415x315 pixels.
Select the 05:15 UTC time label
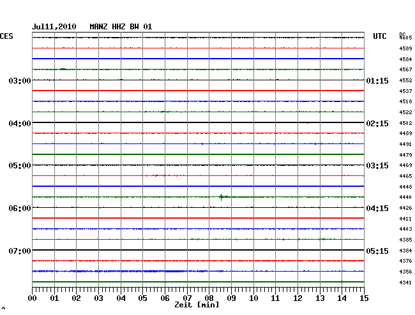(x=377, y=251)
